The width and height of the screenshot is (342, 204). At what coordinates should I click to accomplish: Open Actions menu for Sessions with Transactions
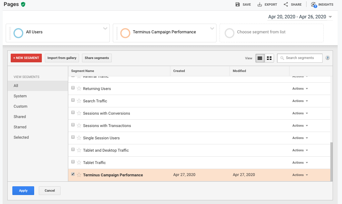coord(300,126)
